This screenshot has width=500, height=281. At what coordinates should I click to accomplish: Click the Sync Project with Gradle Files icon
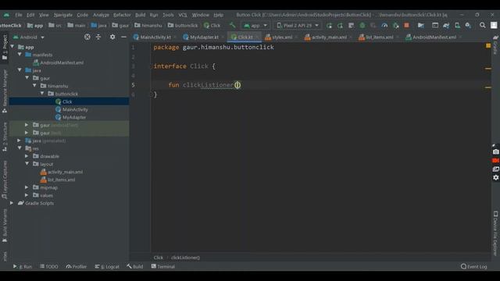[446, 26]
